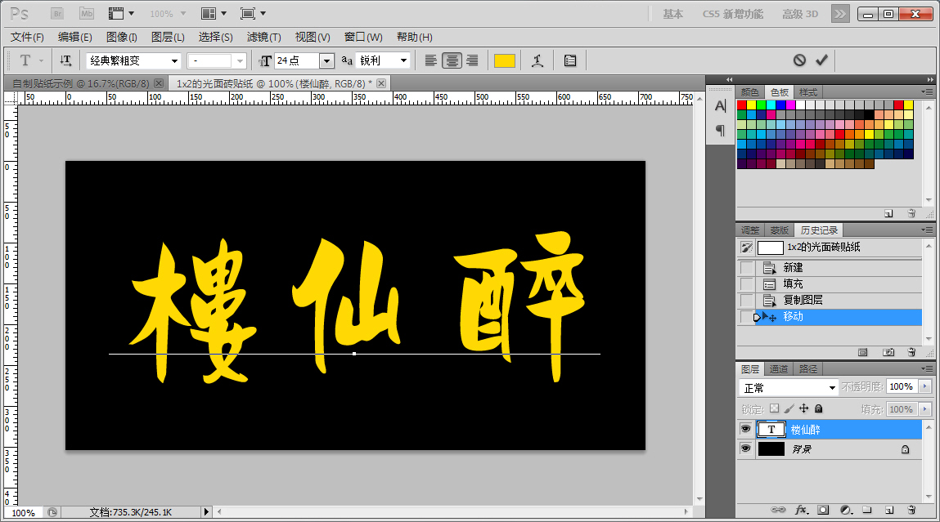
Task: Pick the magenta swatch in the top swatch row
Action: tap(791, 105)
